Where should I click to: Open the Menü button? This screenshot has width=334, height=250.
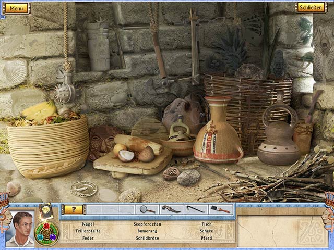coord(17,8)
